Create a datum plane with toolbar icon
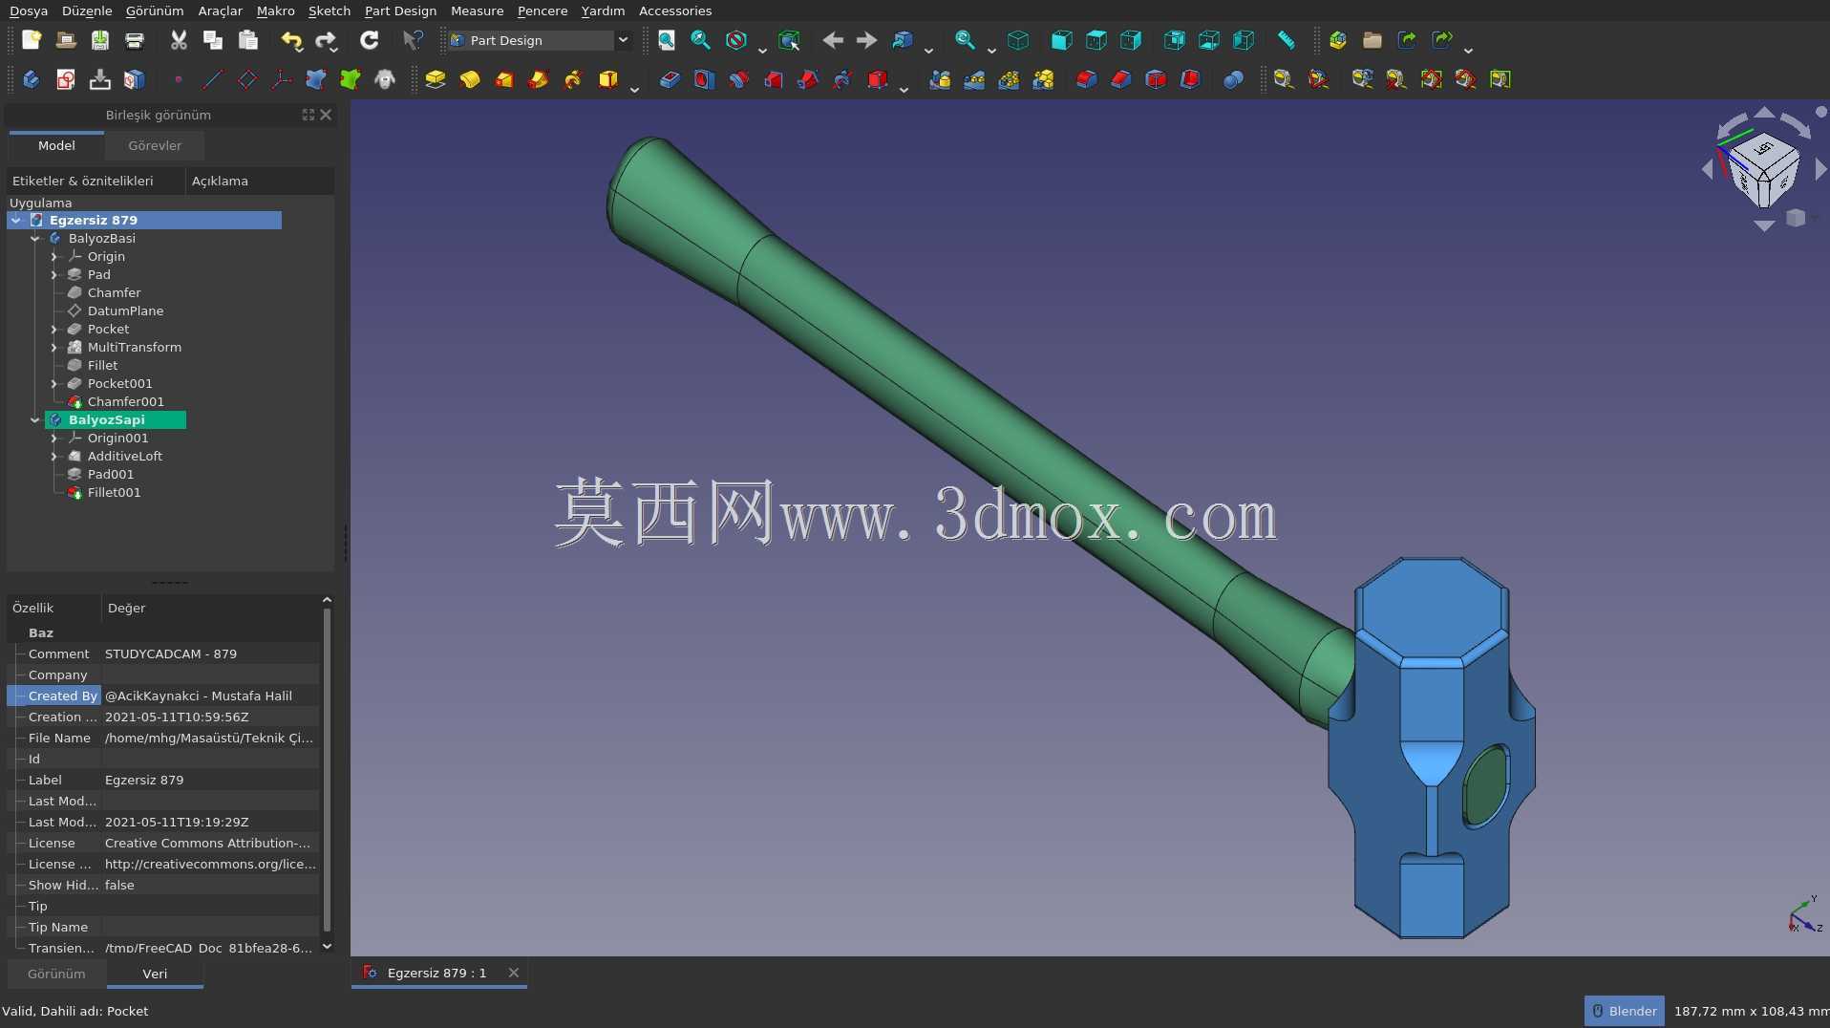This screenshot has width=1830, height=1028. (247, 79)
